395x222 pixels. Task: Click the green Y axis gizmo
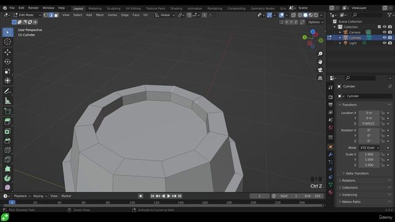coord(304,37)
